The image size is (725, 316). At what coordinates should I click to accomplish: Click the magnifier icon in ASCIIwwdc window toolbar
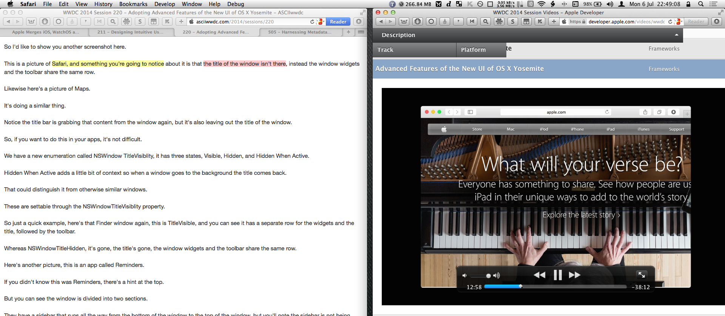point(113,22)
